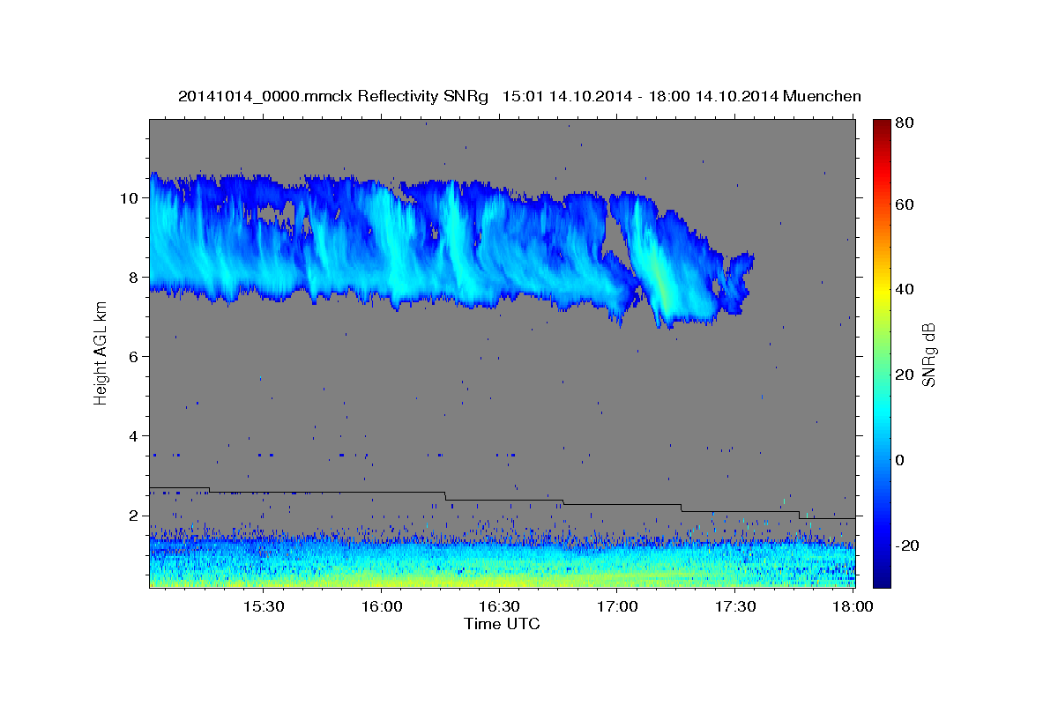The height and width of the screenshot is (705, 1058).
Task: Pick the dark blue bottom of the colorbar
Action: (882, 577)
